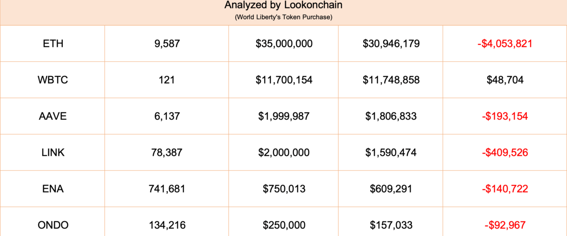This screenshot has width=567, height=236.
Task: Select the LINK token cell
Action: [x=53, y=152]
